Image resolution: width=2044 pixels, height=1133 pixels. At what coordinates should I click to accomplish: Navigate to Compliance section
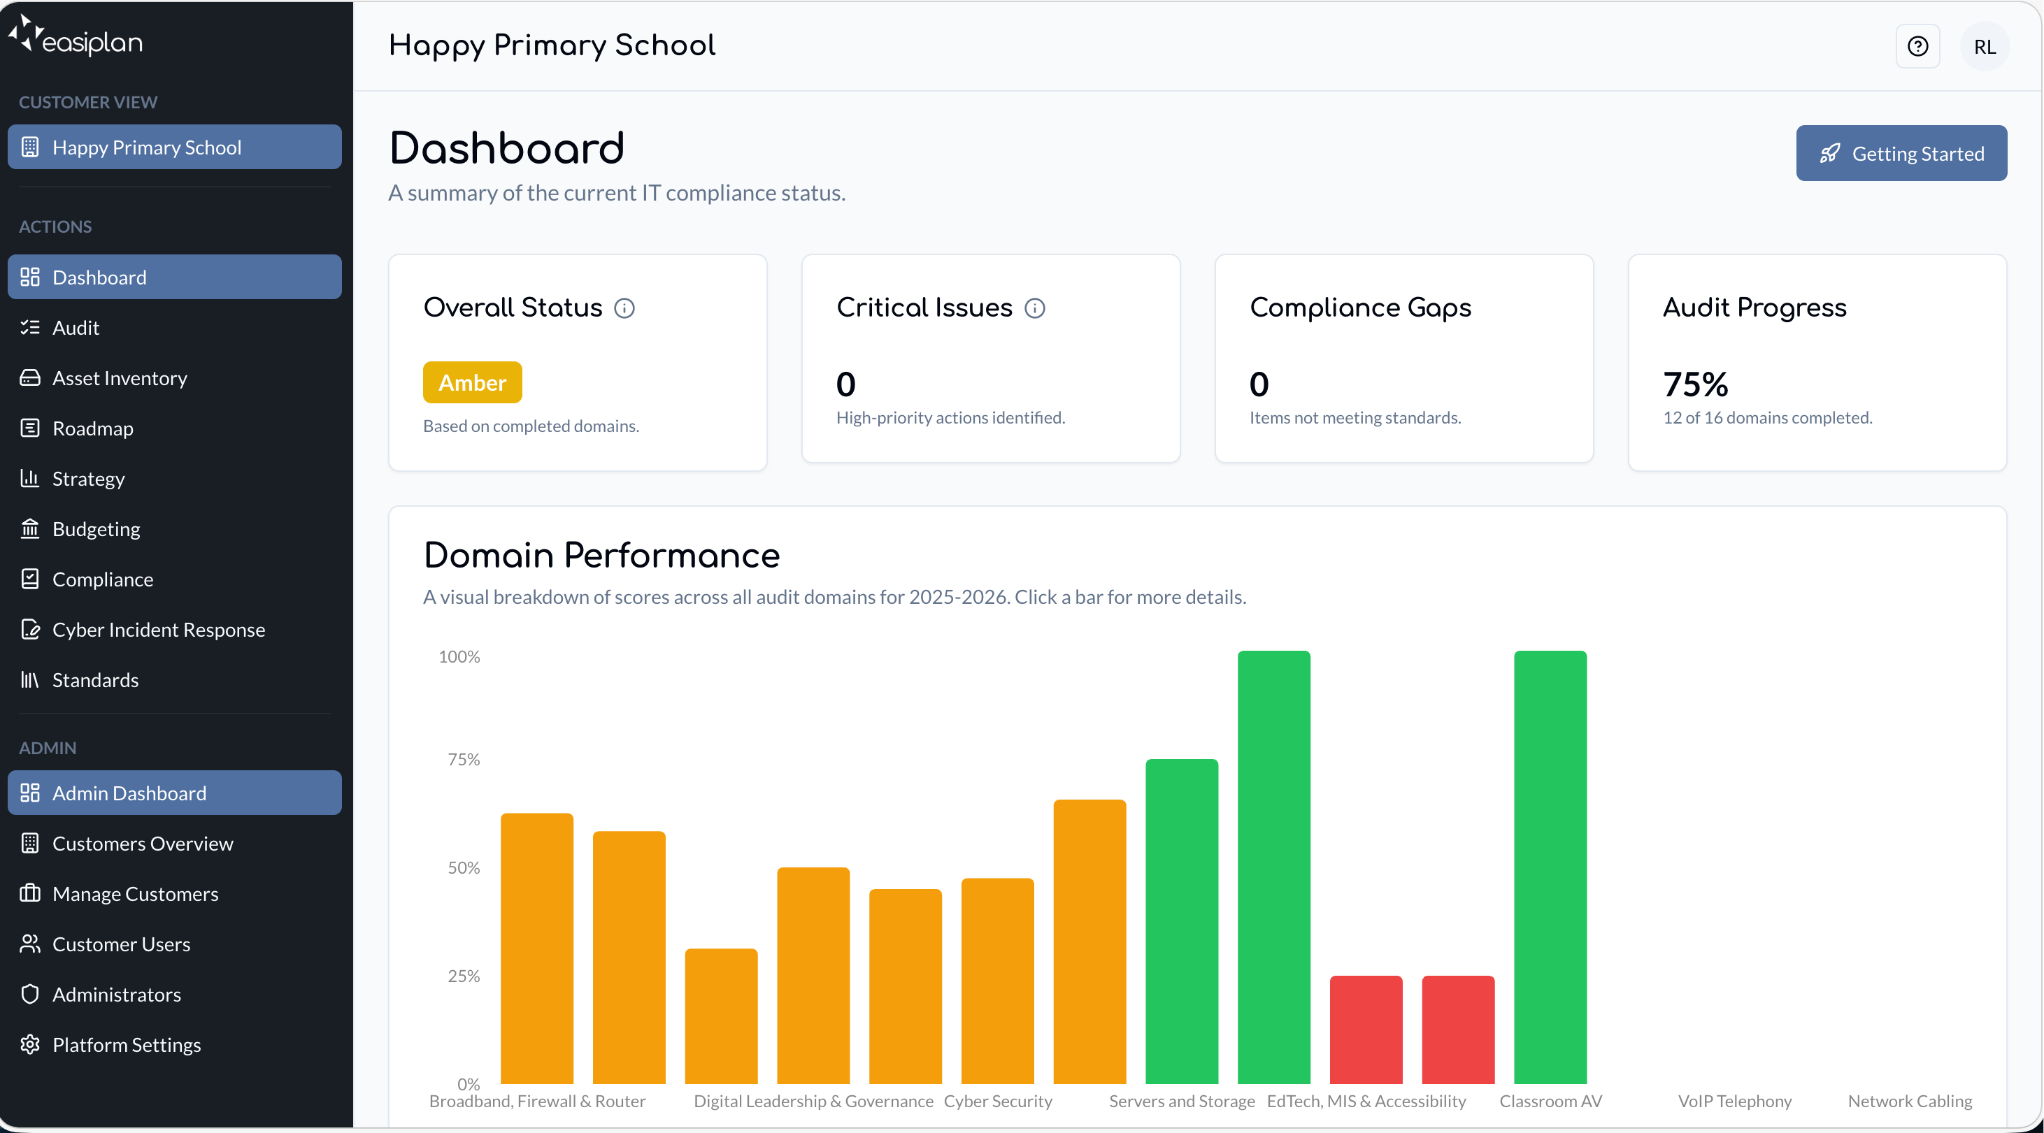pos(175,579)
